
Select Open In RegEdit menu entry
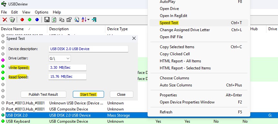coord(199,16)
